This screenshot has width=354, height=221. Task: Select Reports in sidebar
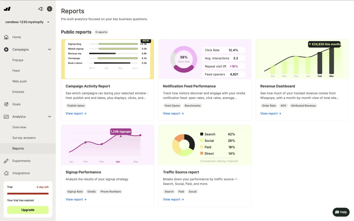28,149
